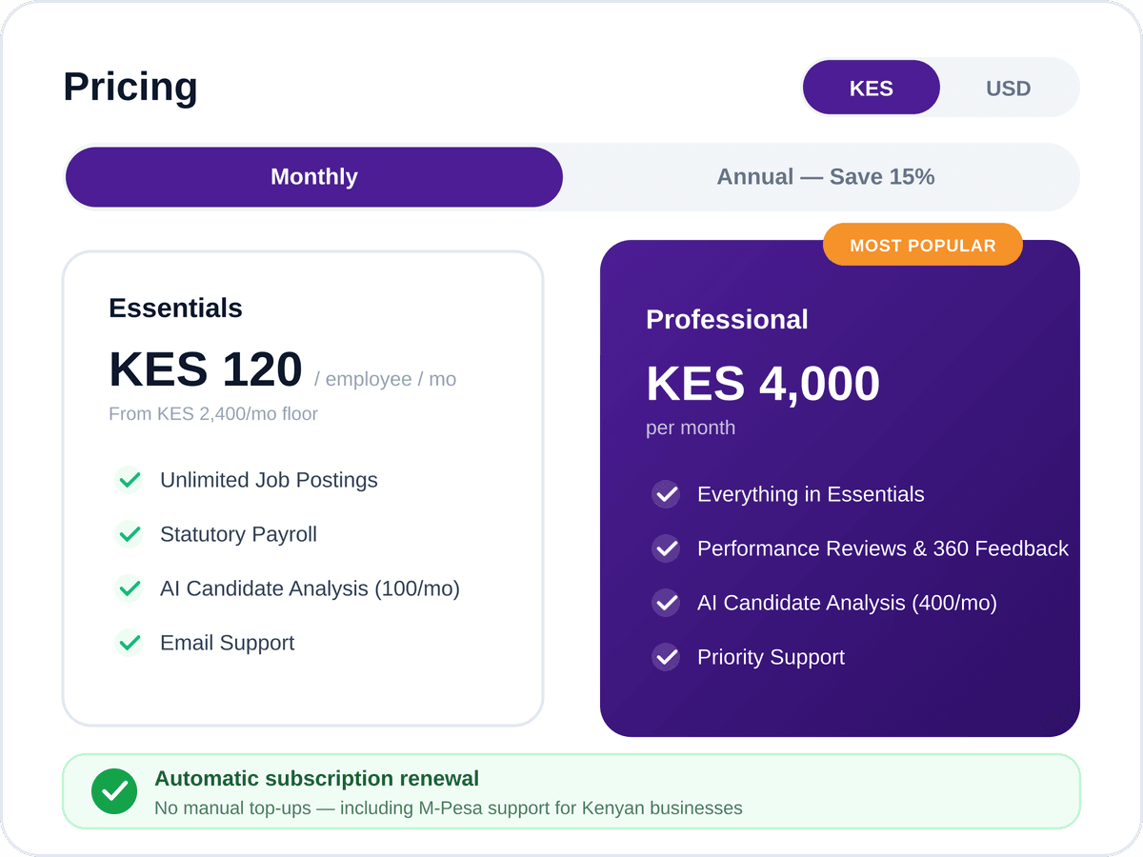Click 'Unlimited Job Postings' feature text
The width and height of the screenshot is (1143, 857).
(x=269, y=480)
